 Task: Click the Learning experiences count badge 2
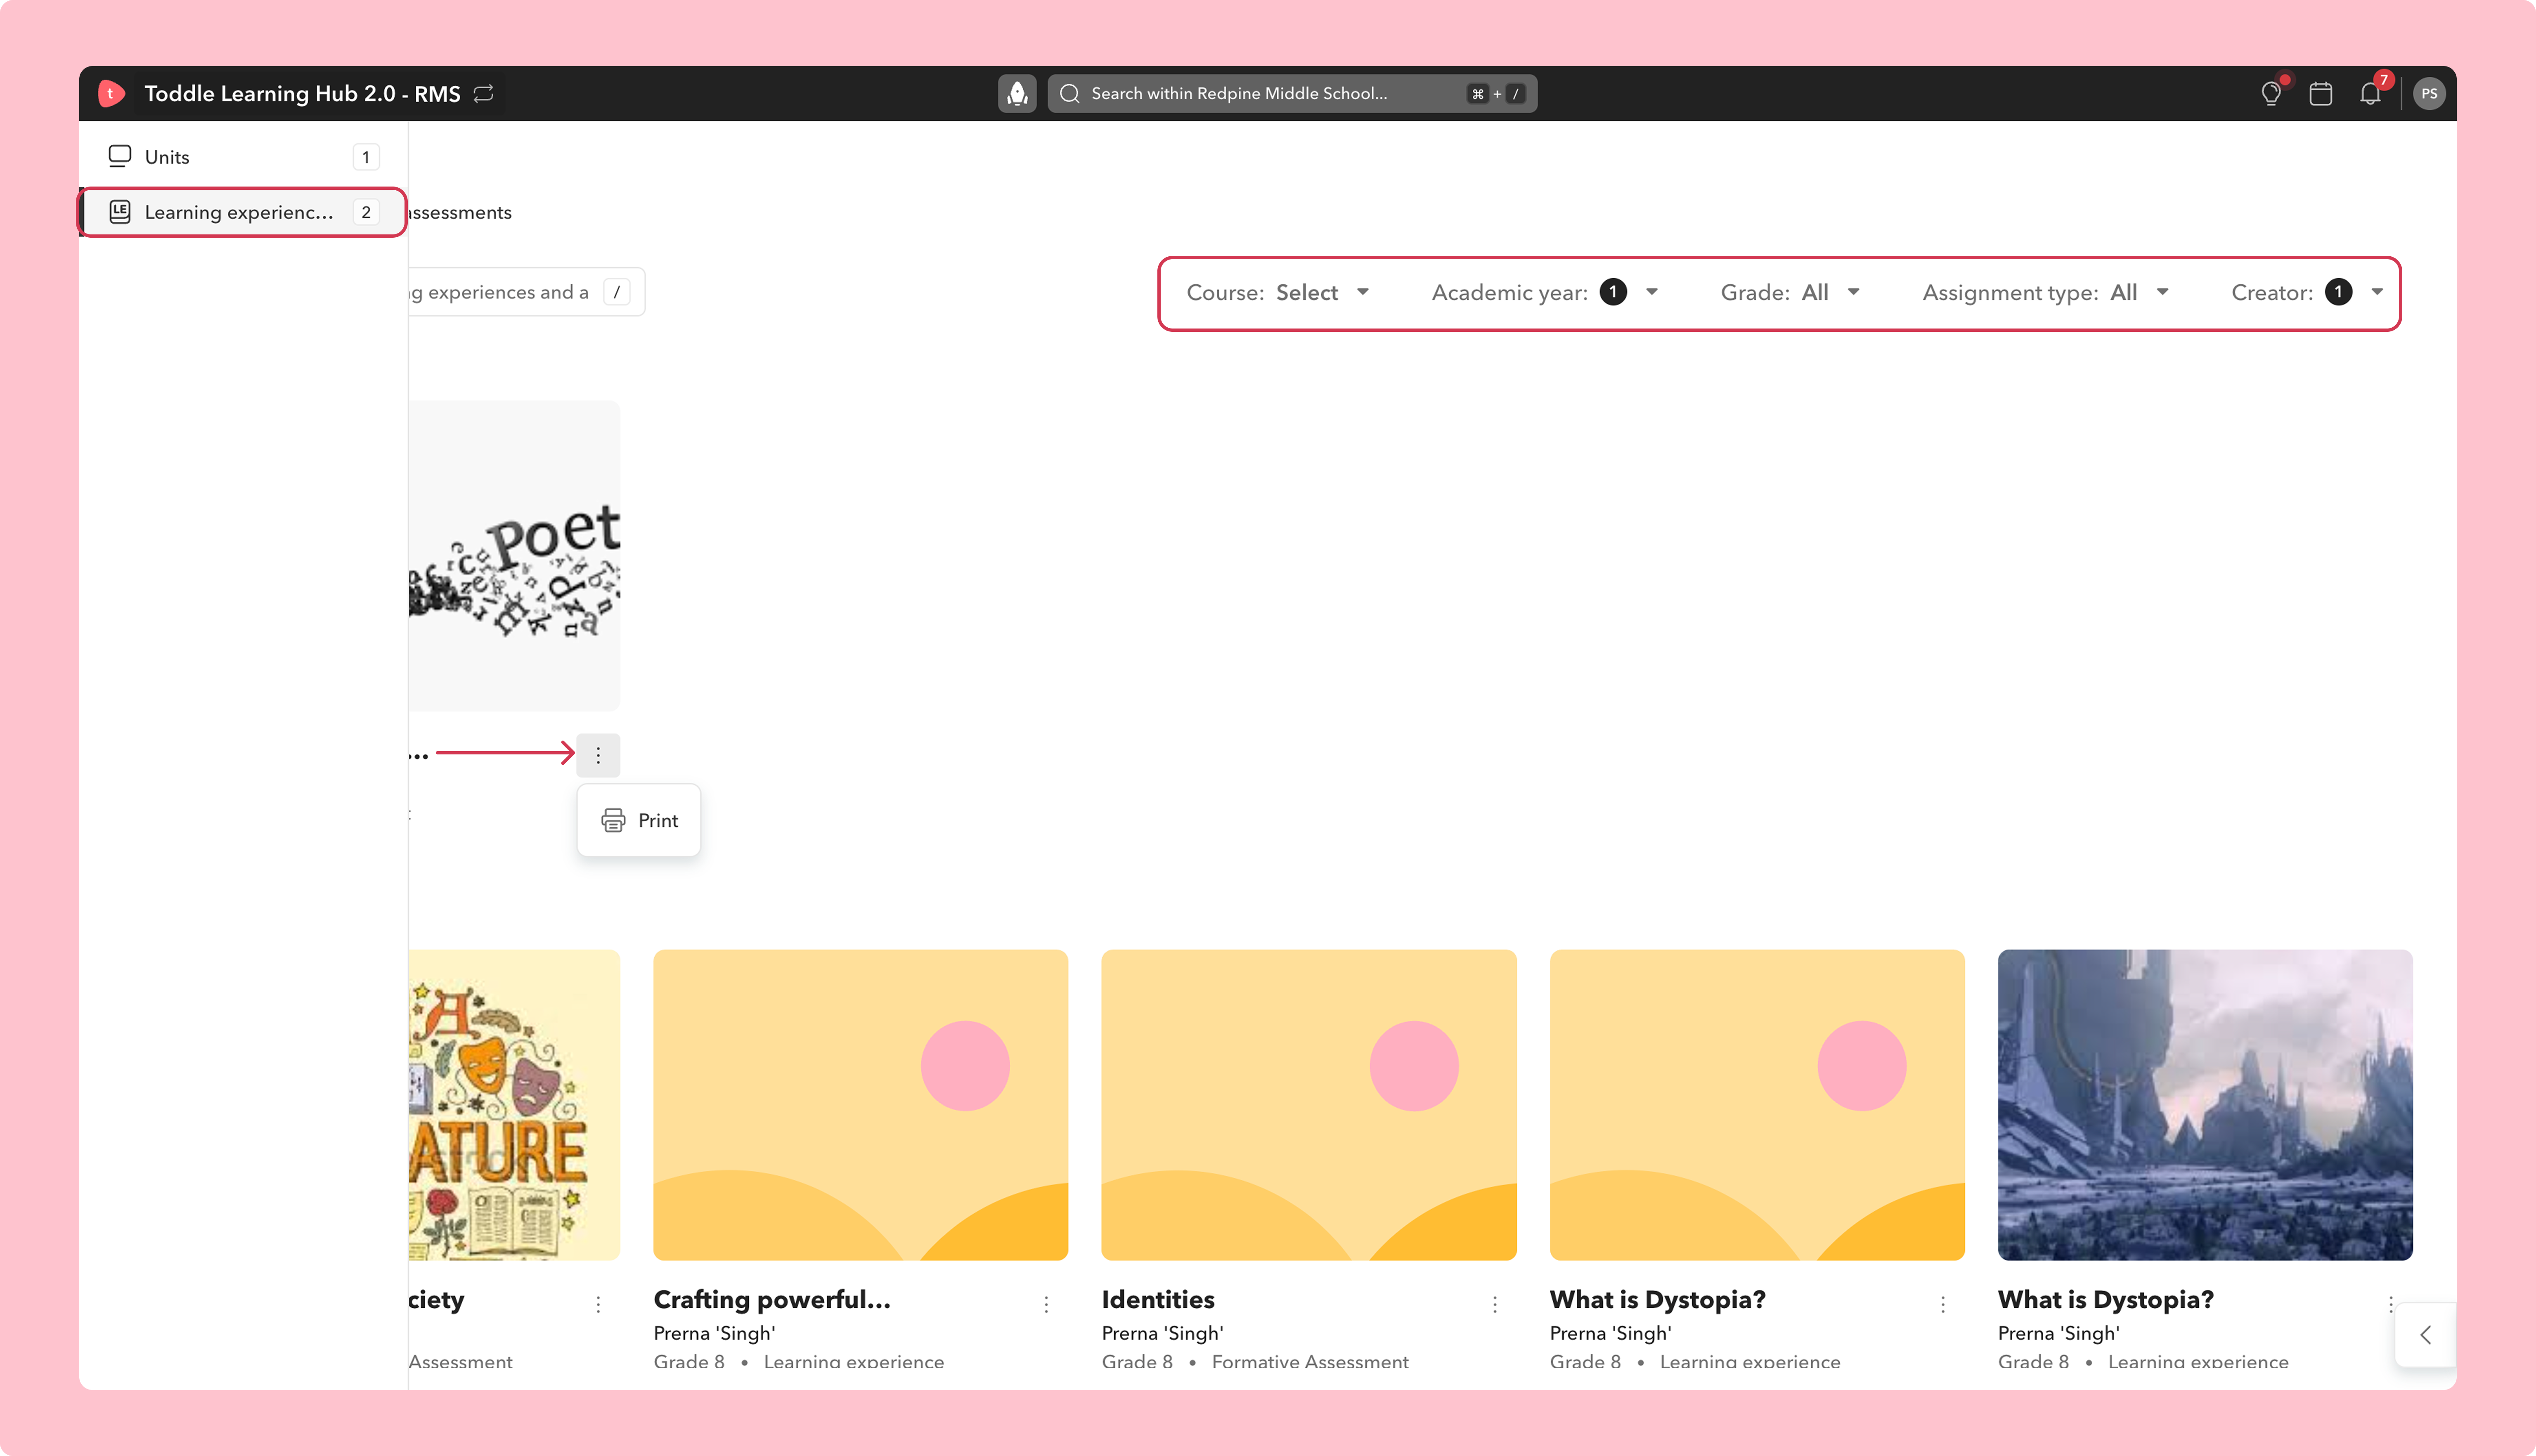coord(366,212)
